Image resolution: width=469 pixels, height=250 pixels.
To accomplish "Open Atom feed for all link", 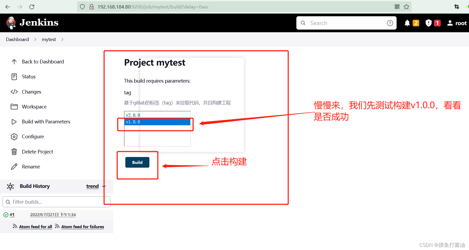I will 36,227.
